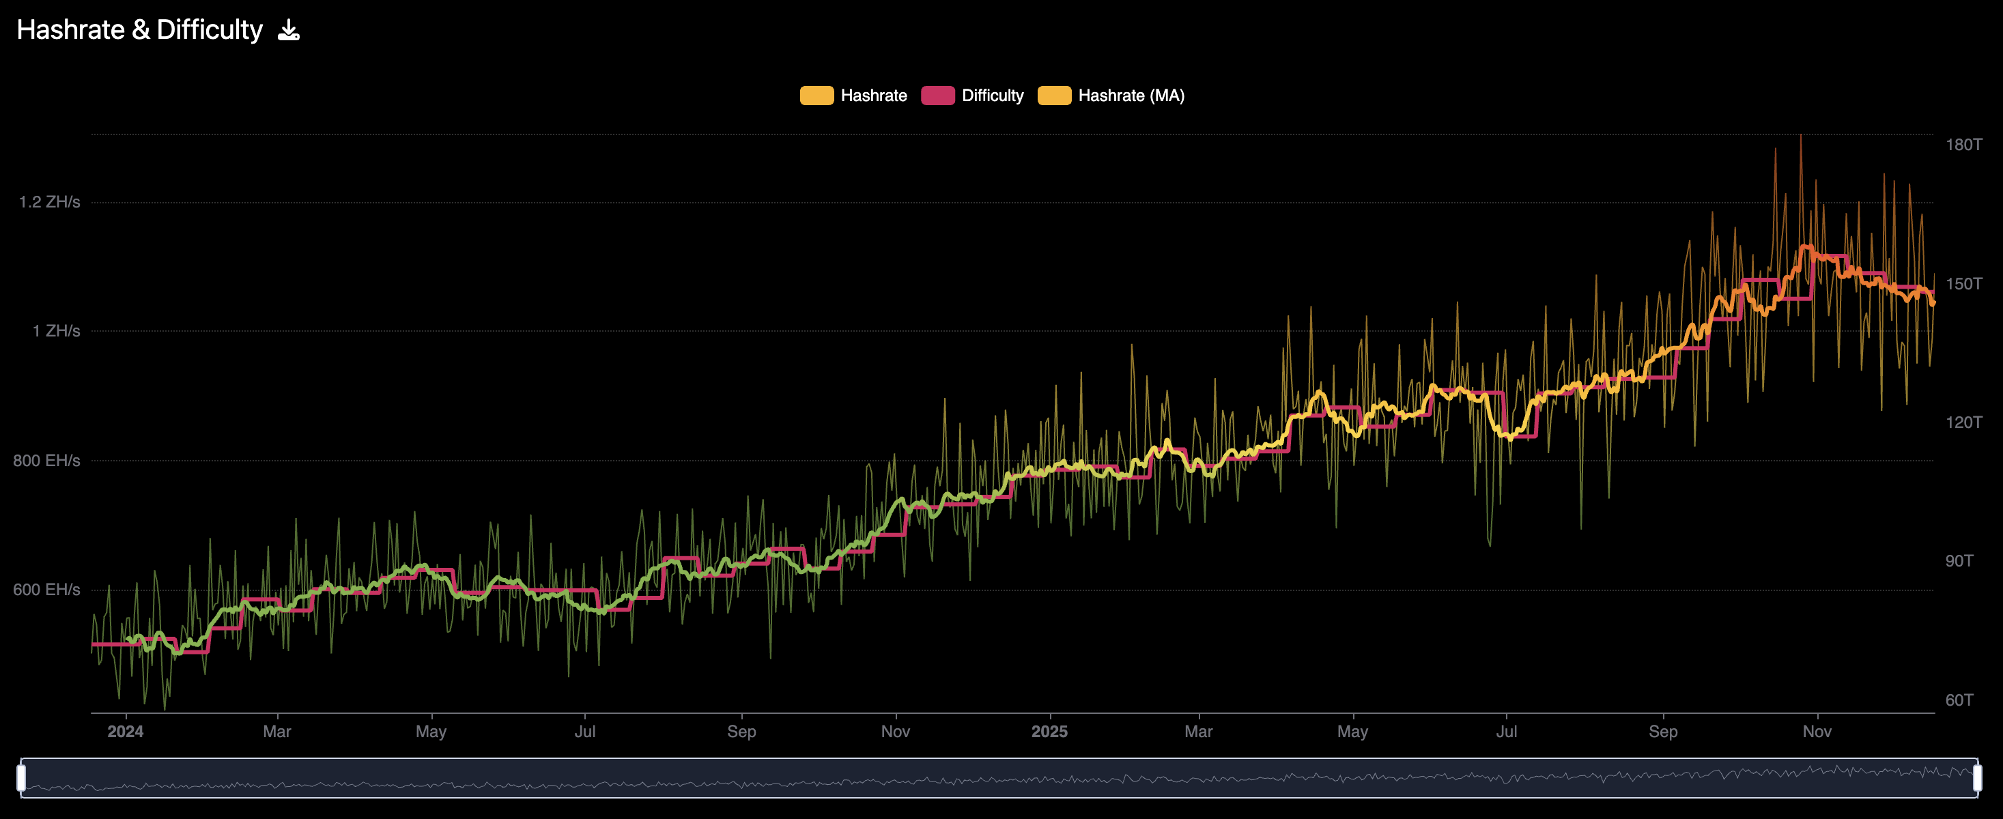This screenshot has height=819, width=2003.
Task: Click the download icon beside the chart title
Action: pos(289,30)
